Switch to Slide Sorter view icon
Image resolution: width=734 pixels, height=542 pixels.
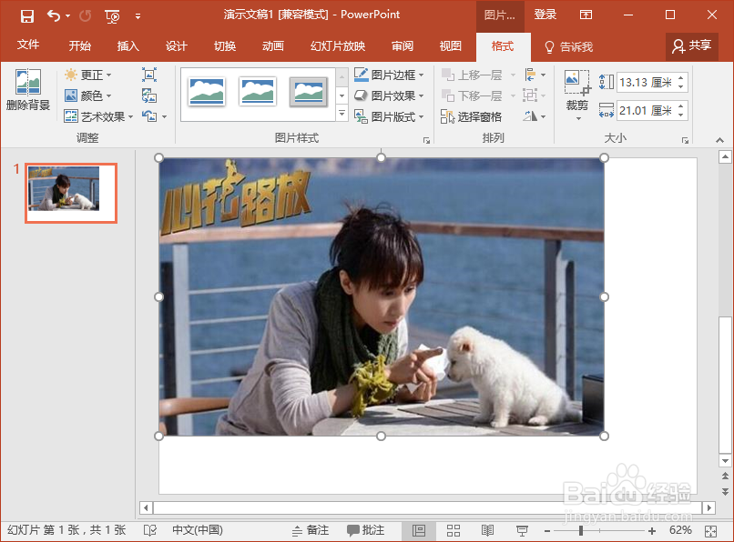pyautogui.click(x=454, y=530)
